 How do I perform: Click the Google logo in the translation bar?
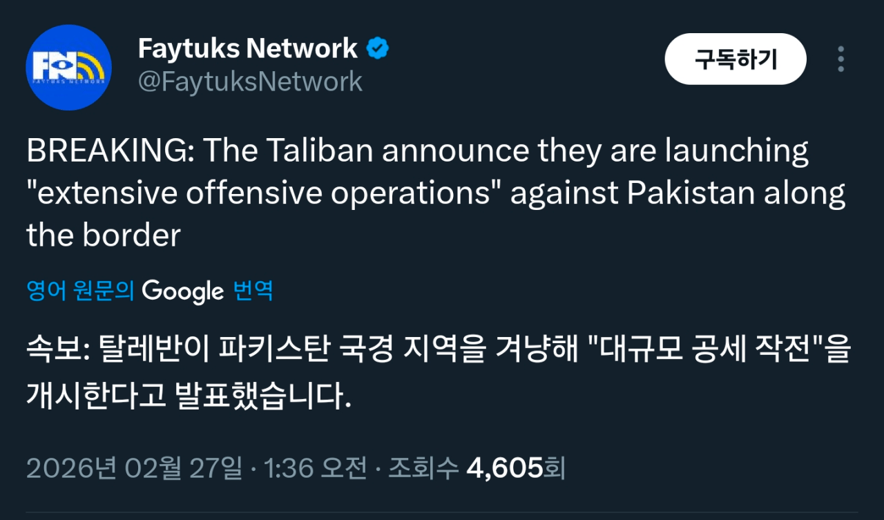click(x=183, y=291)
